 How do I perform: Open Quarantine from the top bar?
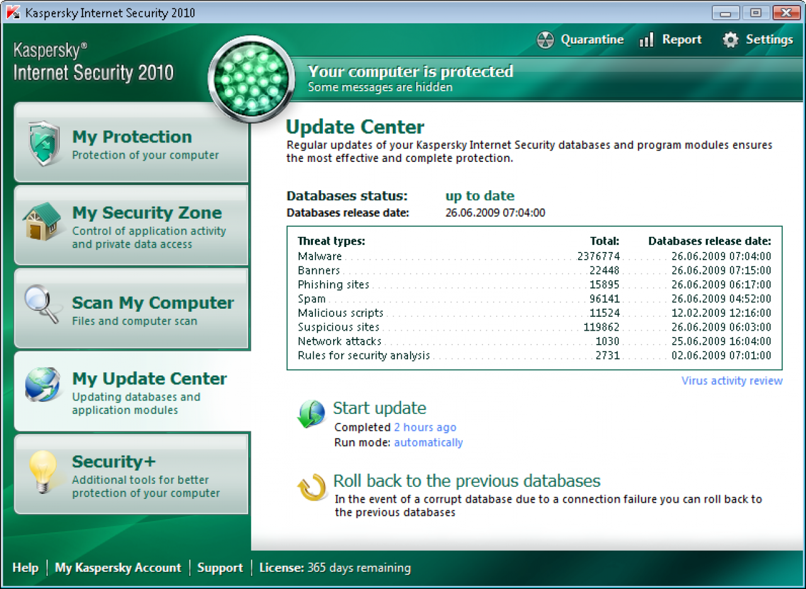[x=580, y=40]
